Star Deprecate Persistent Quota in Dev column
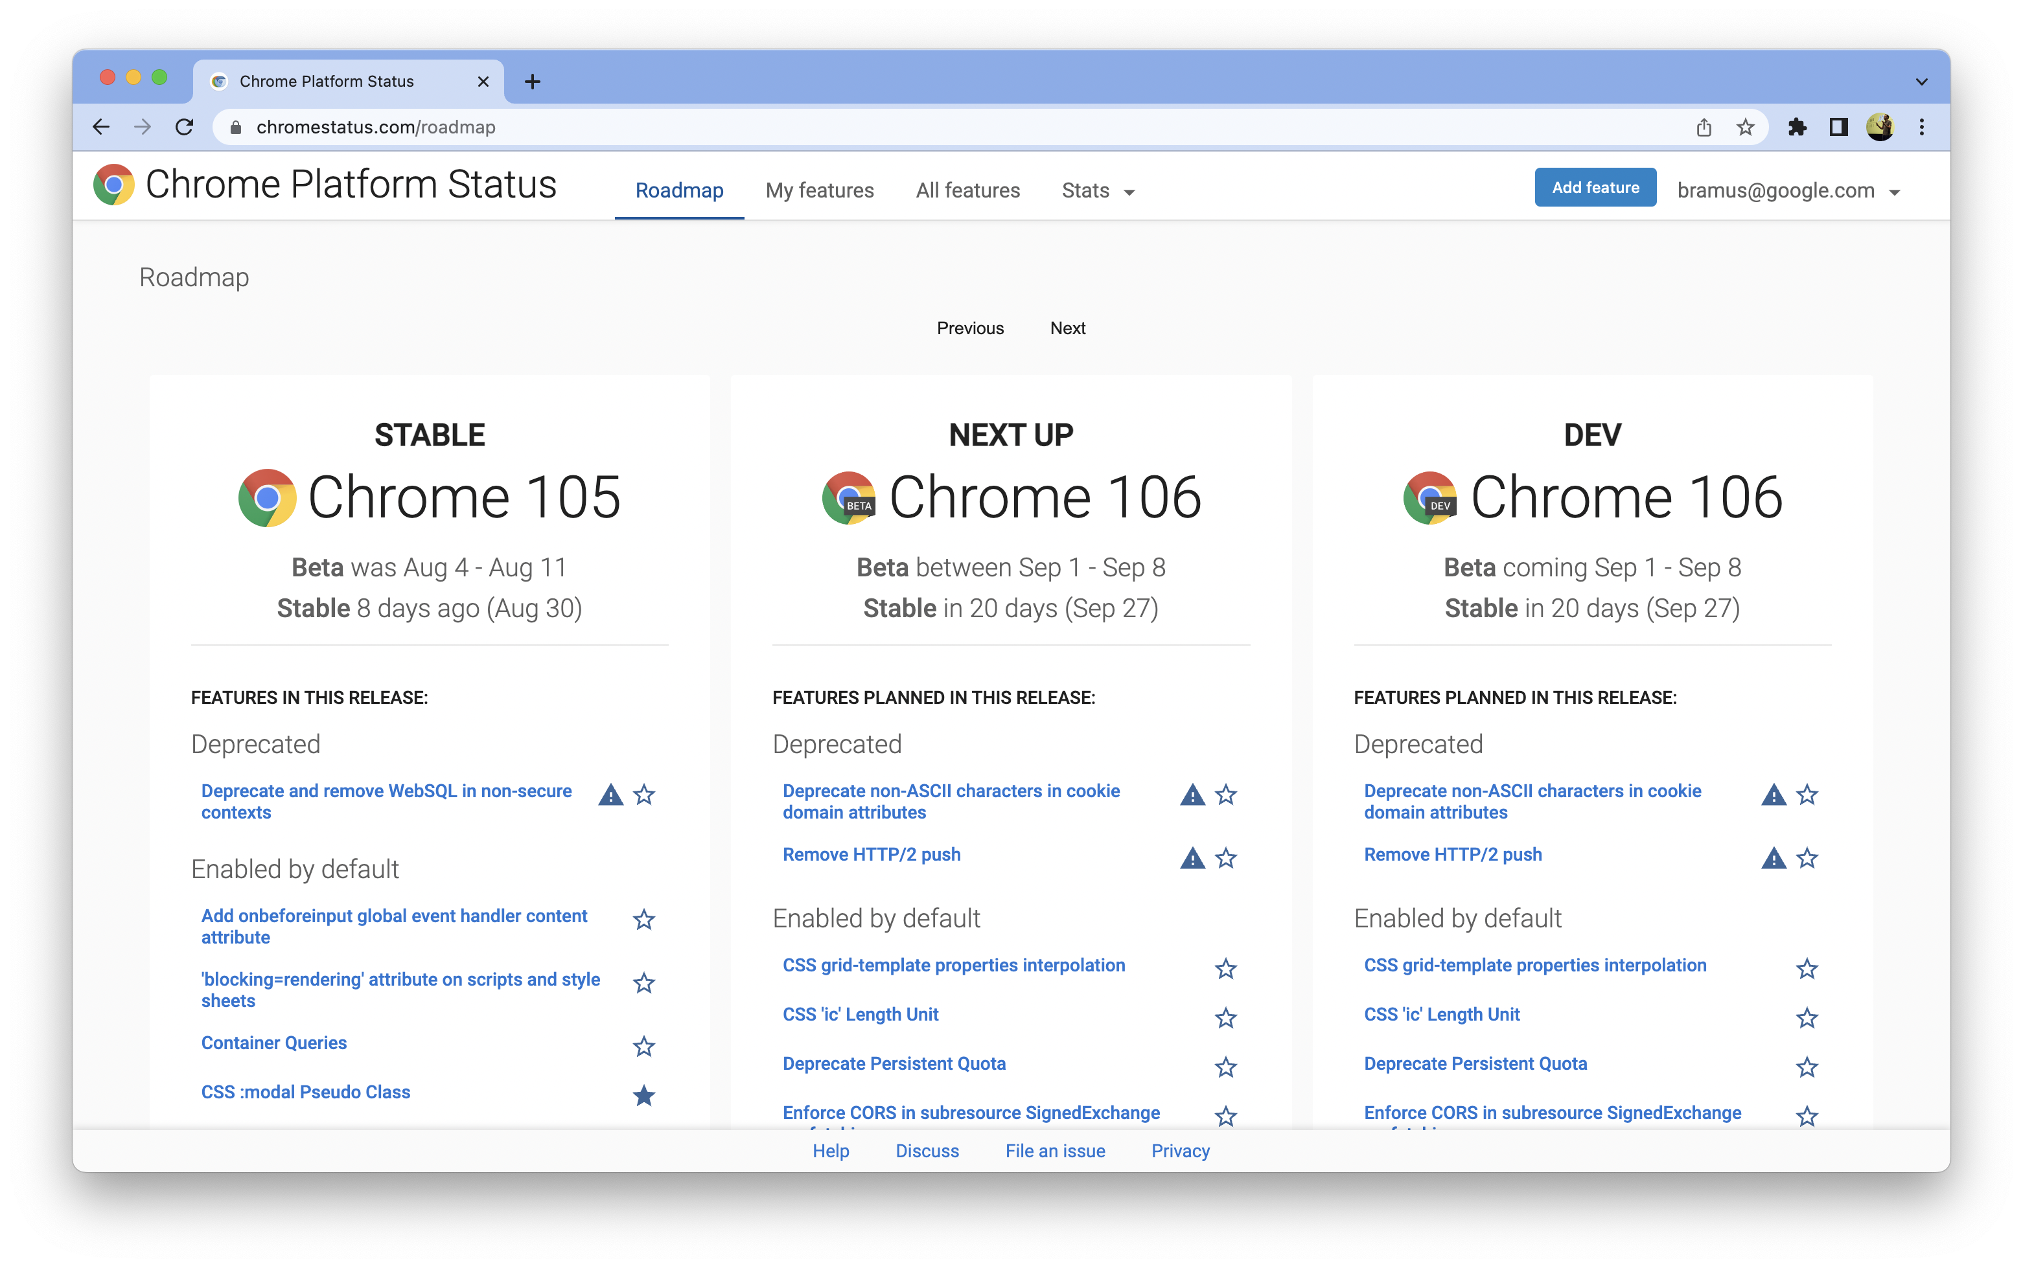Image resolution: width=2023 pixels, height=1268 pixels. 1807,1067
